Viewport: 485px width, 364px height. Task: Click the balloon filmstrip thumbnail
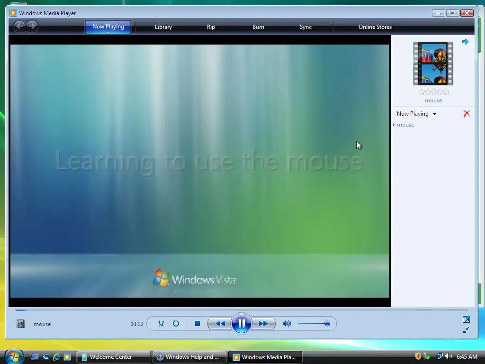point(433,64)
